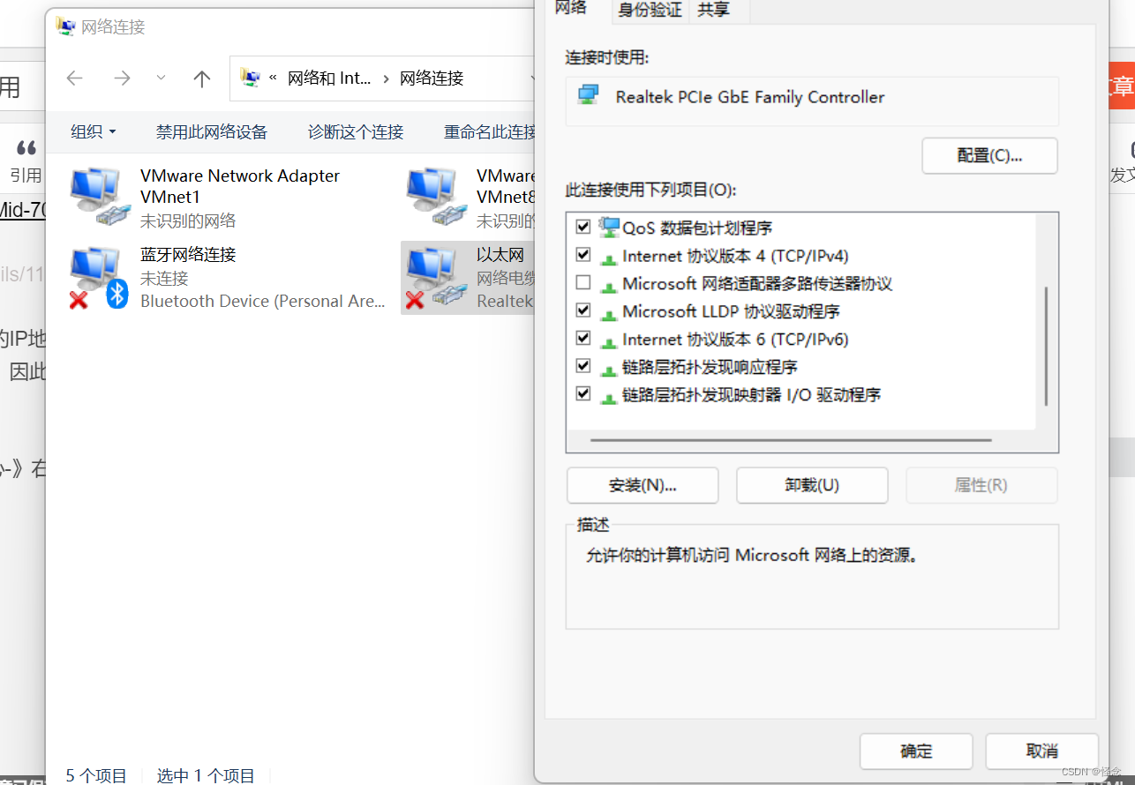1135x785 pixels.
Task: Open recent locations dropdown arrow
Action: click(161, 78)
